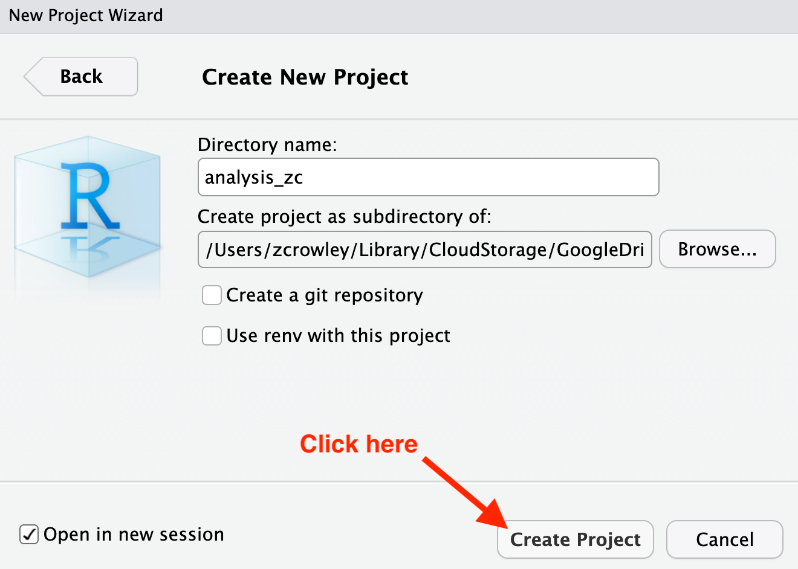Cancel the new project wizard
Viewport: 798px width, 569px height.
[x=724, y=539]
